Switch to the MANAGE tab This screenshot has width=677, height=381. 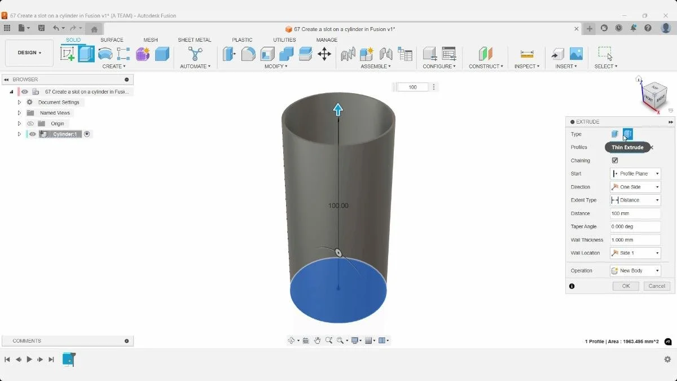point(327,40)
